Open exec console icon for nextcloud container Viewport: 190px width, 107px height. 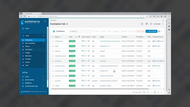click(x=87, y=61)
